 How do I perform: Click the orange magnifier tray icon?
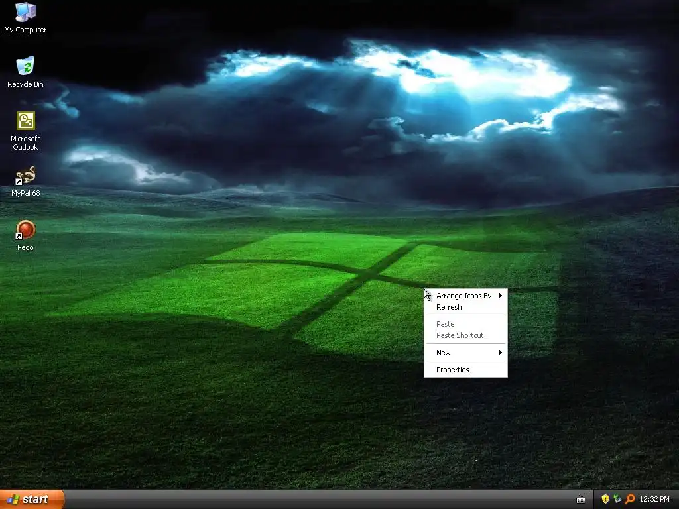point(630,499)
